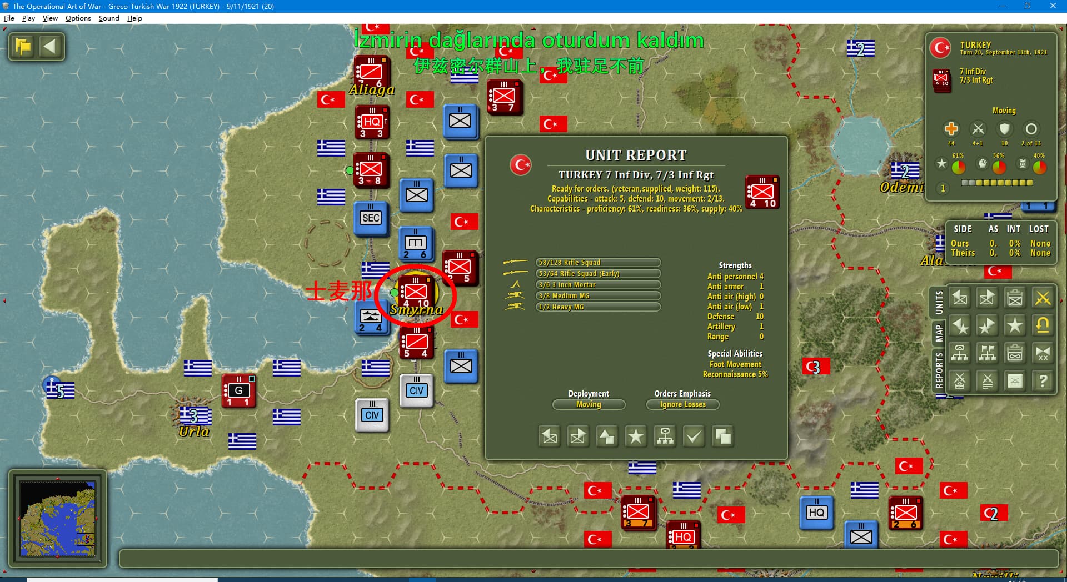Open the clipboard infinity-symbol icon
Image resolution: width=1067 pixels, height=582 pixels.
[1015, 353]
